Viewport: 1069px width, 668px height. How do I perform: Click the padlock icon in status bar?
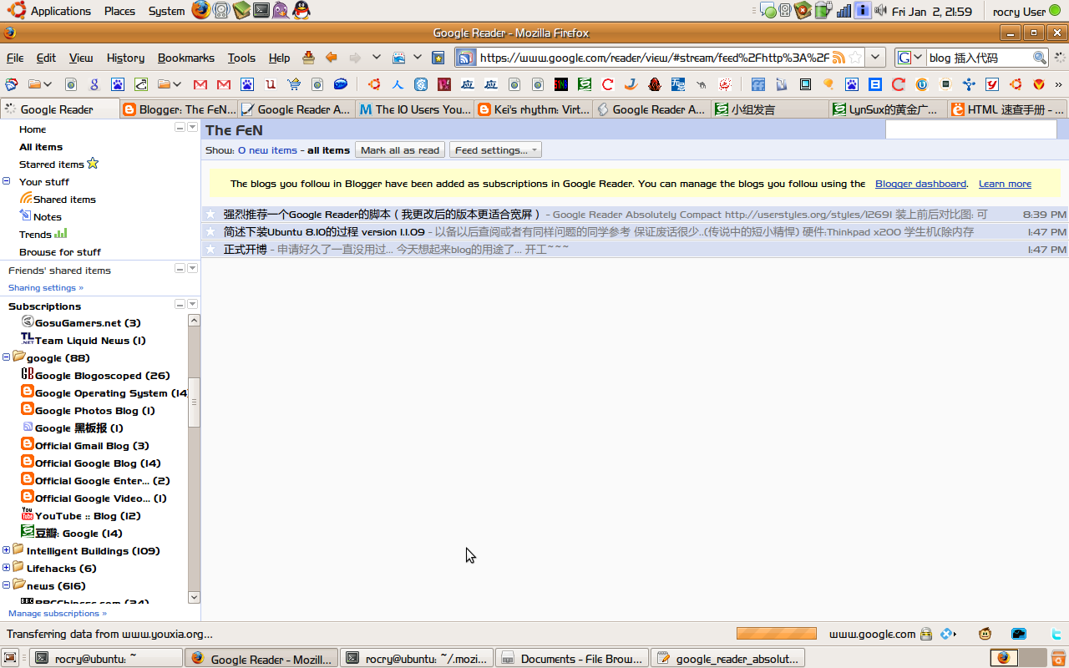tap(926, 634)
